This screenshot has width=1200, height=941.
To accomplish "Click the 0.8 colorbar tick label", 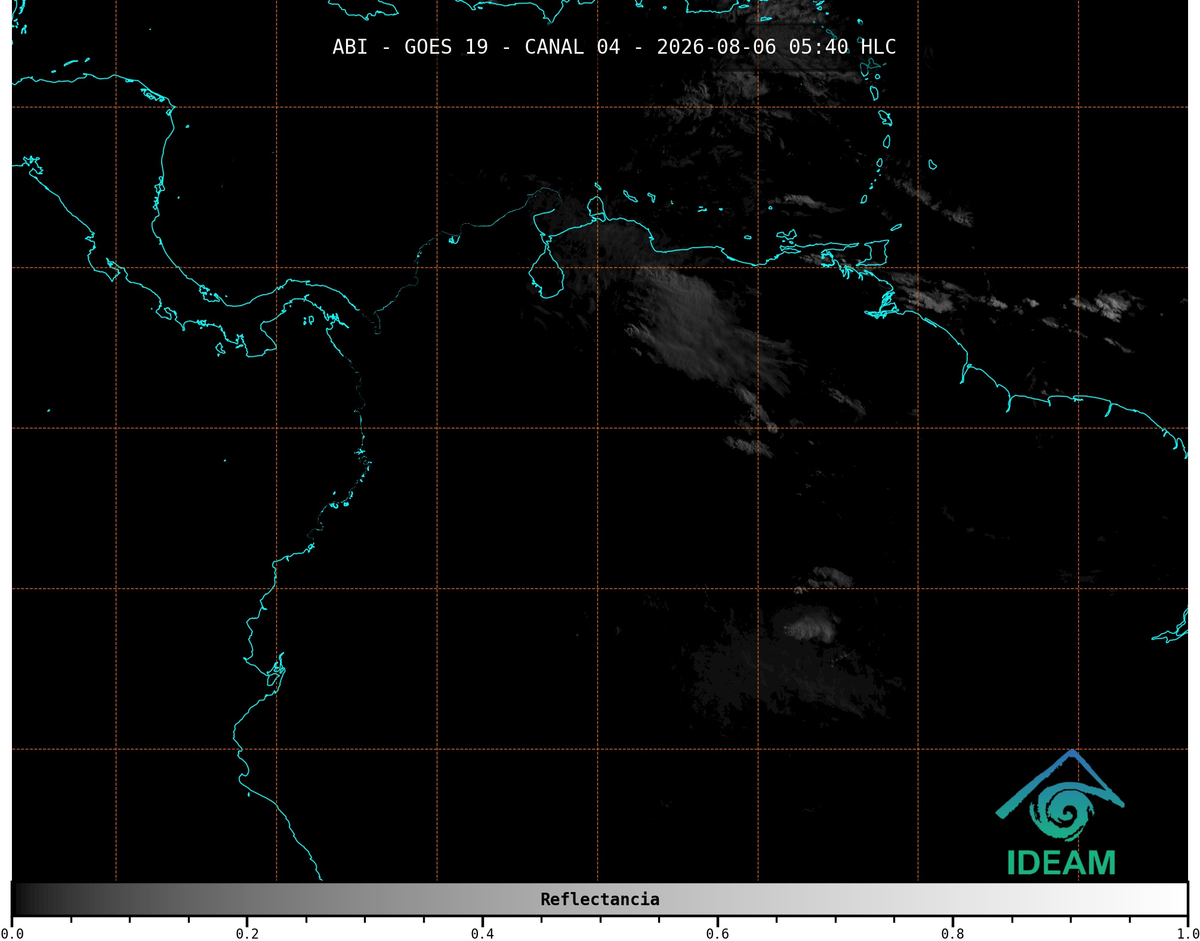I will (952, 934).
